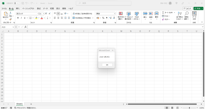Open Cell Styles (セルのスタイル)
This screenshot has width=205, height=109.
click(137, 16)
